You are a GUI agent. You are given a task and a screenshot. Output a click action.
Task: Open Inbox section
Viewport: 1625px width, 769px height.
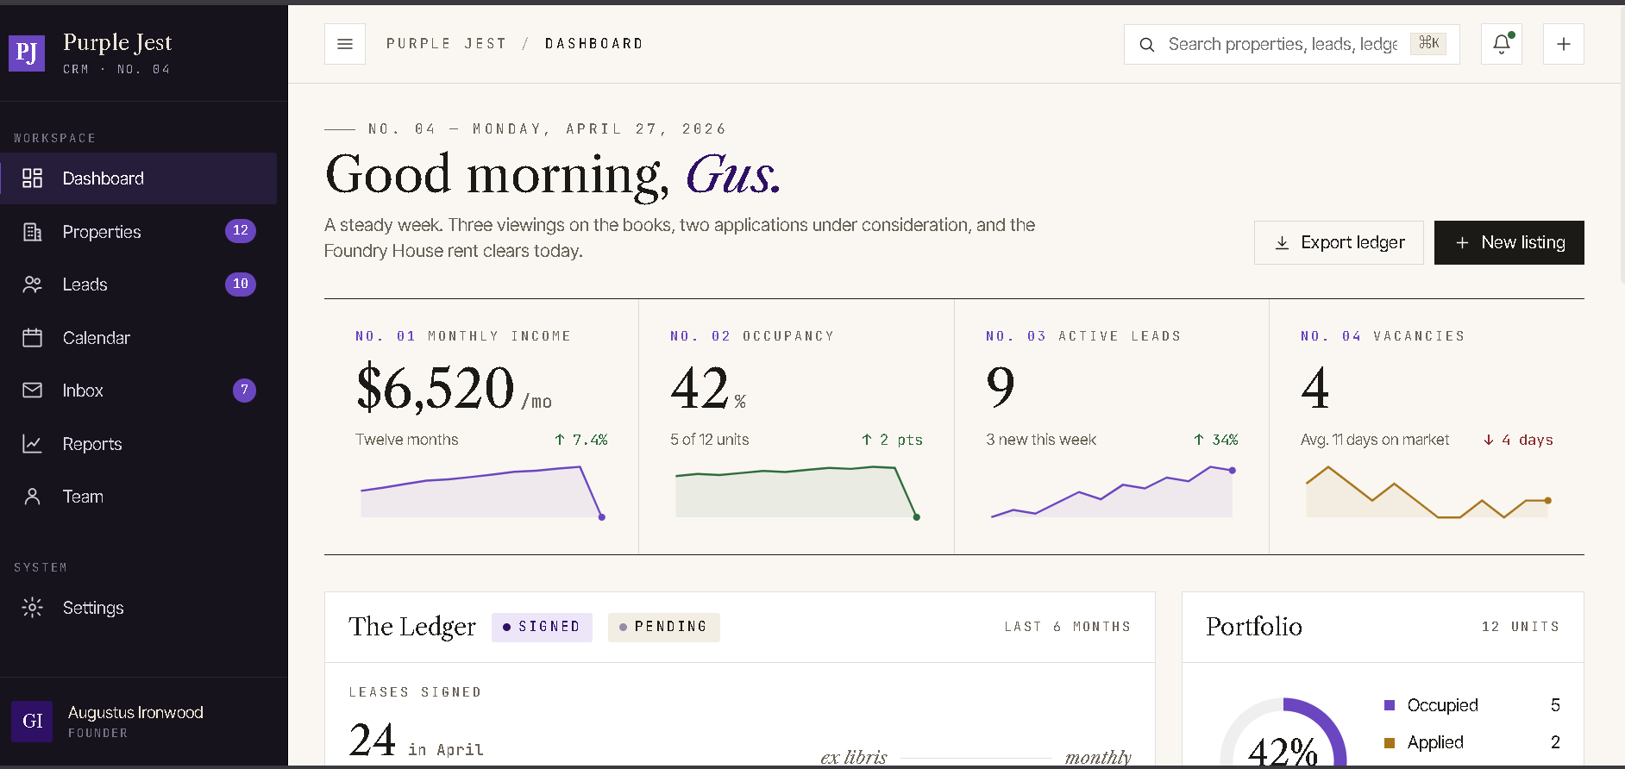pyautogui.click(x=139, y=391)
